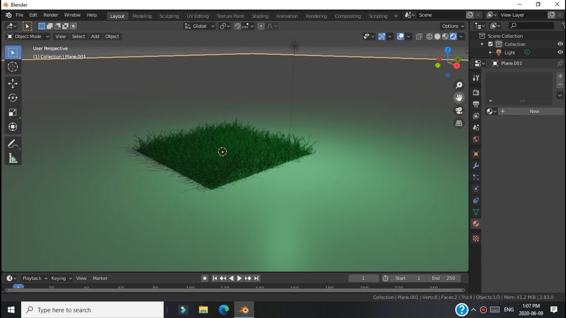The width and height of the screenshot is (566, 318).
Task: Switch to rendered viewport shading
Action: 453,37
